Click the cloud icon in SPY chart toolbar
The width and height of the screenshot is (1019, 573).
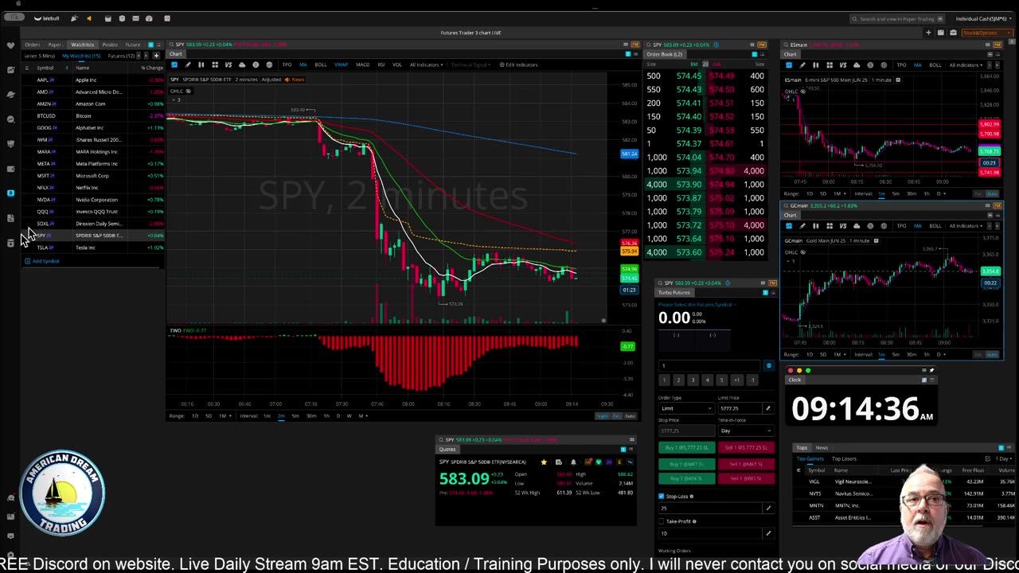pyautogui.click(x=242, y=64)
